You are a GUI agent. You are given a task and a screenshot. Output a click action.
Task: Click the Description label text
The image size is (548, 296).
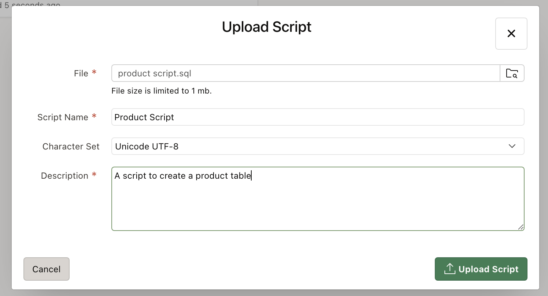pyautogui.click(x=64, y=176)
